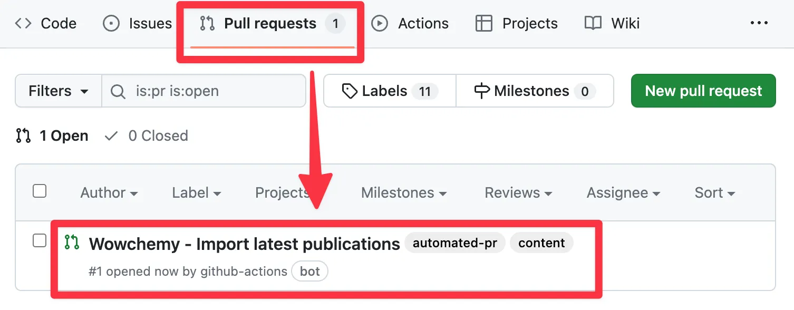Click the Actions play circle icon

pos(380,23)
